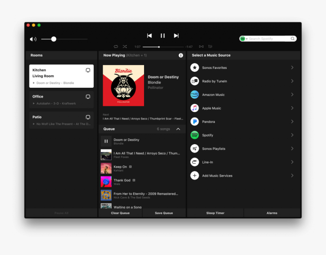Expand Sonos Playlists via its chevron

(x=292, y=149)
